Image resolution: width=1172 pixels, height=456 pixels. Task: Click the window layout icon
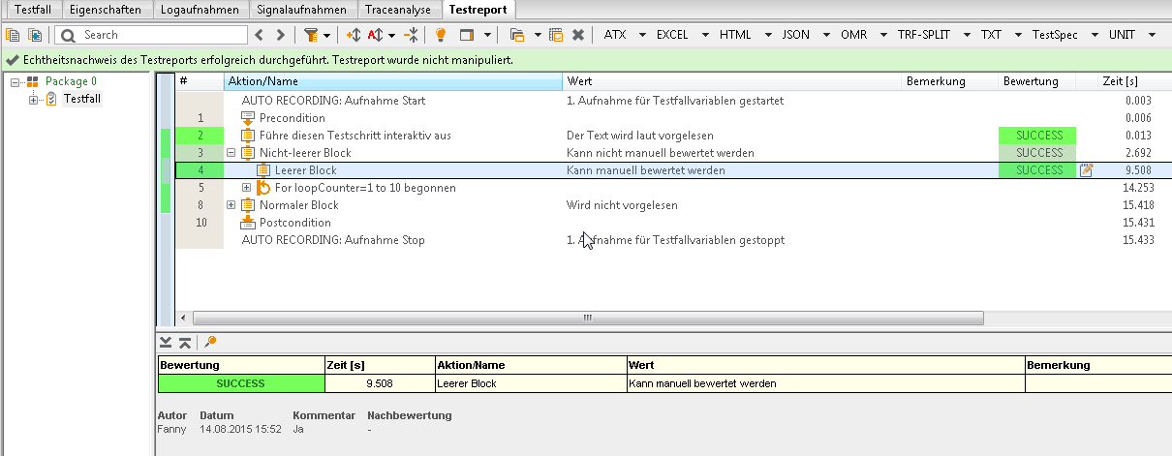coord(467,35)
